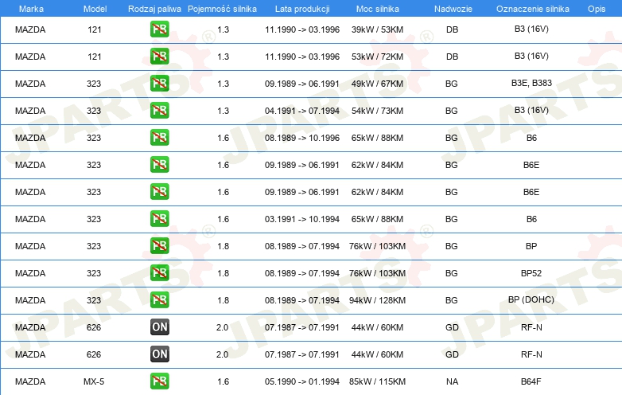Select the Rodzaj paliwa column header

(154, 9)
